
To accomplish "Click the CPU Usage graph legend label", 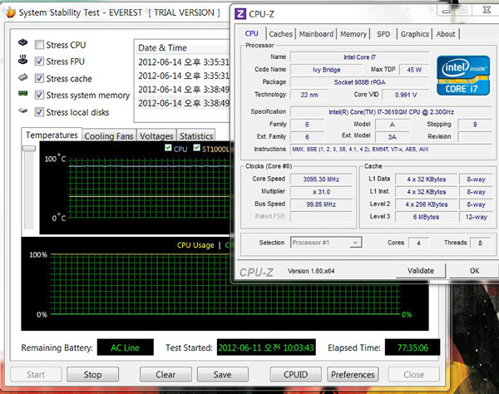I will click(x=195, y=245).
